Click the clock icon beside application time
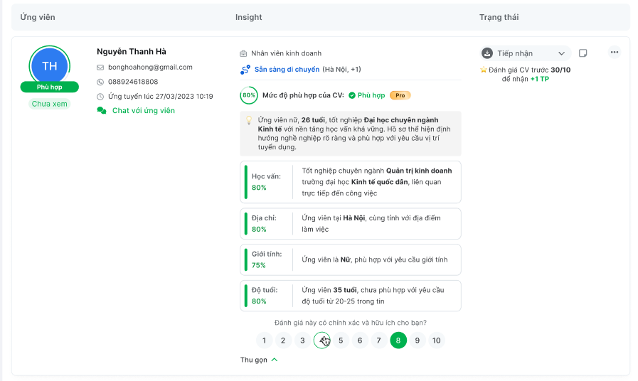This screenshot has height=381, width=638. tap(100, 97)
